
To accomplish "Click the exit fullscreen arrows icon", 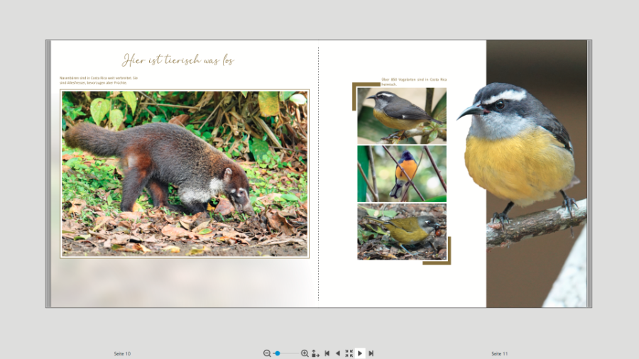I will [x=349, y=353].
